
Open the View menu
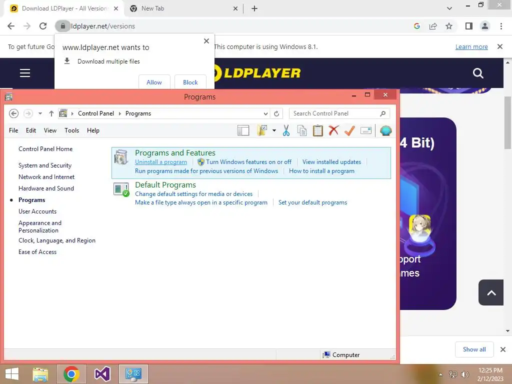(x=50, y=130)
